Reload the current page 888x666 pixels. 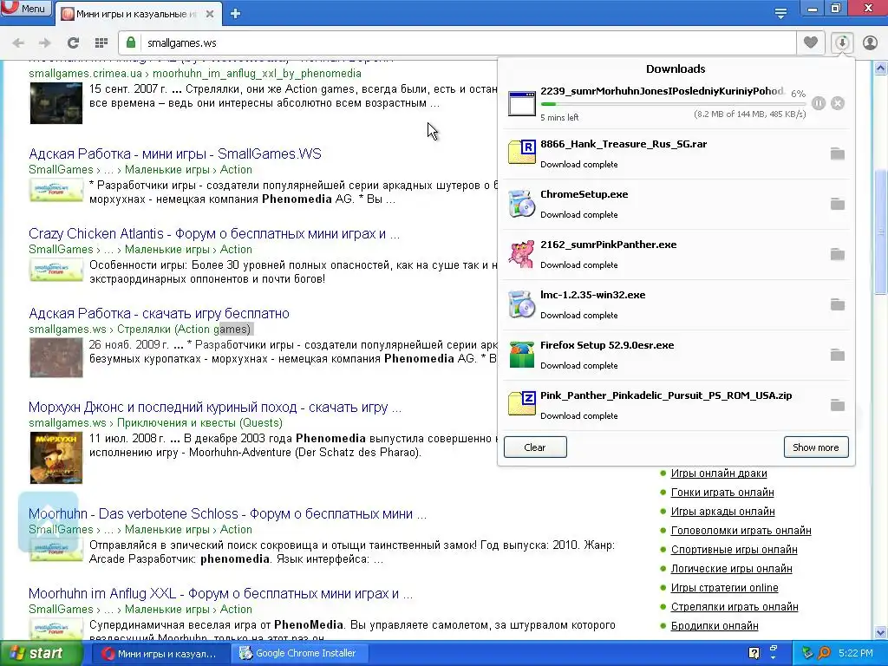pyautogui.click(x=73, y=42)
